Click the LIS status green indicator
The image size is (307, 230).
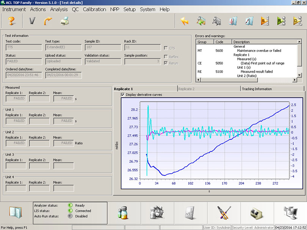[70, 211]
